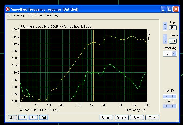Open the File menu

tap(9, 15)
